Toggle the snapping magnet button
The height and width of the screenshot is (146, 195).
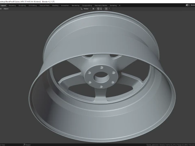(x=98, y=9)
